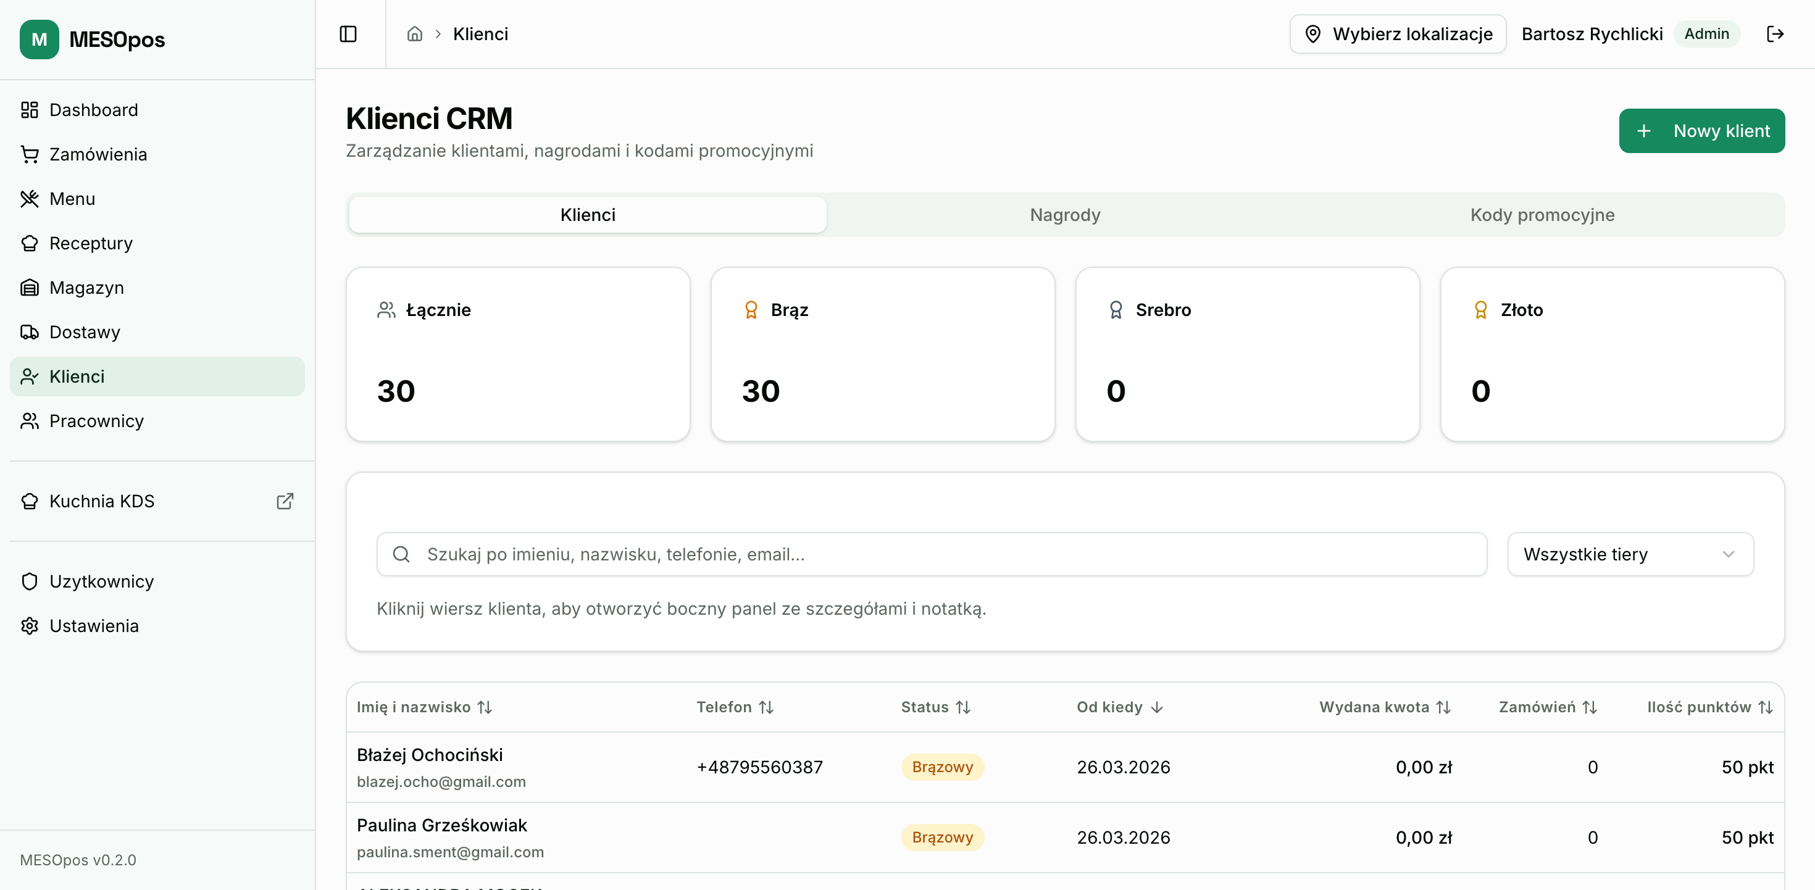Viewport: 1815px width, 890px height.
Task: Select the Brązowy status badge for Błażej Ochociński
Action: [x=943, y=767]
